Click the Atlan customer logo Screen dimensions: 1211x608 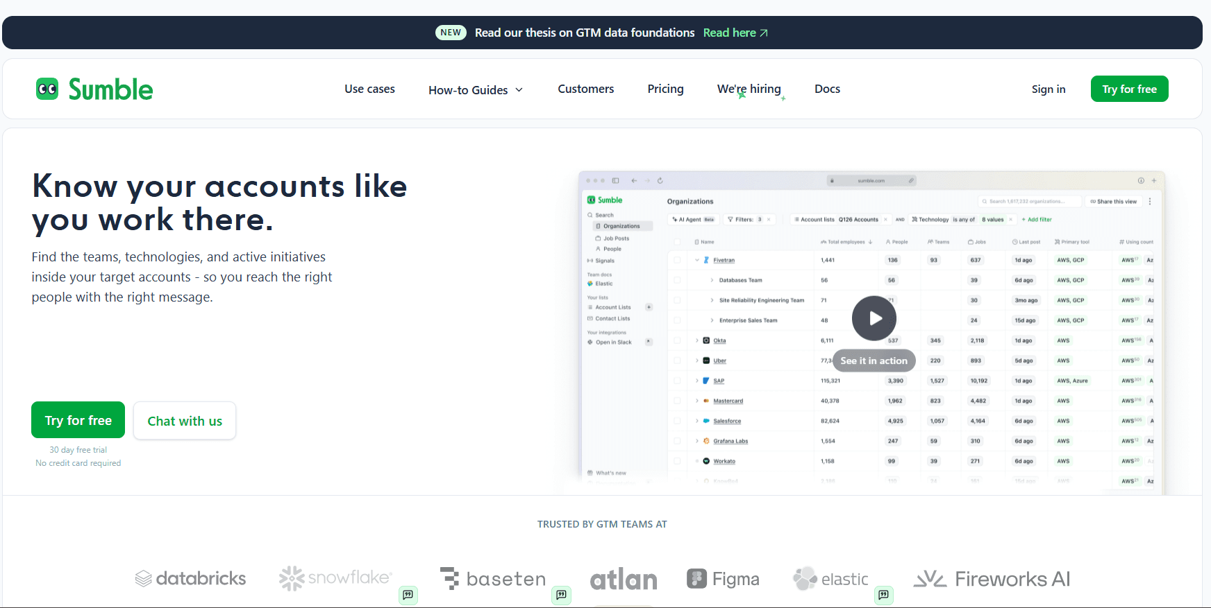(x=624, y=579)
